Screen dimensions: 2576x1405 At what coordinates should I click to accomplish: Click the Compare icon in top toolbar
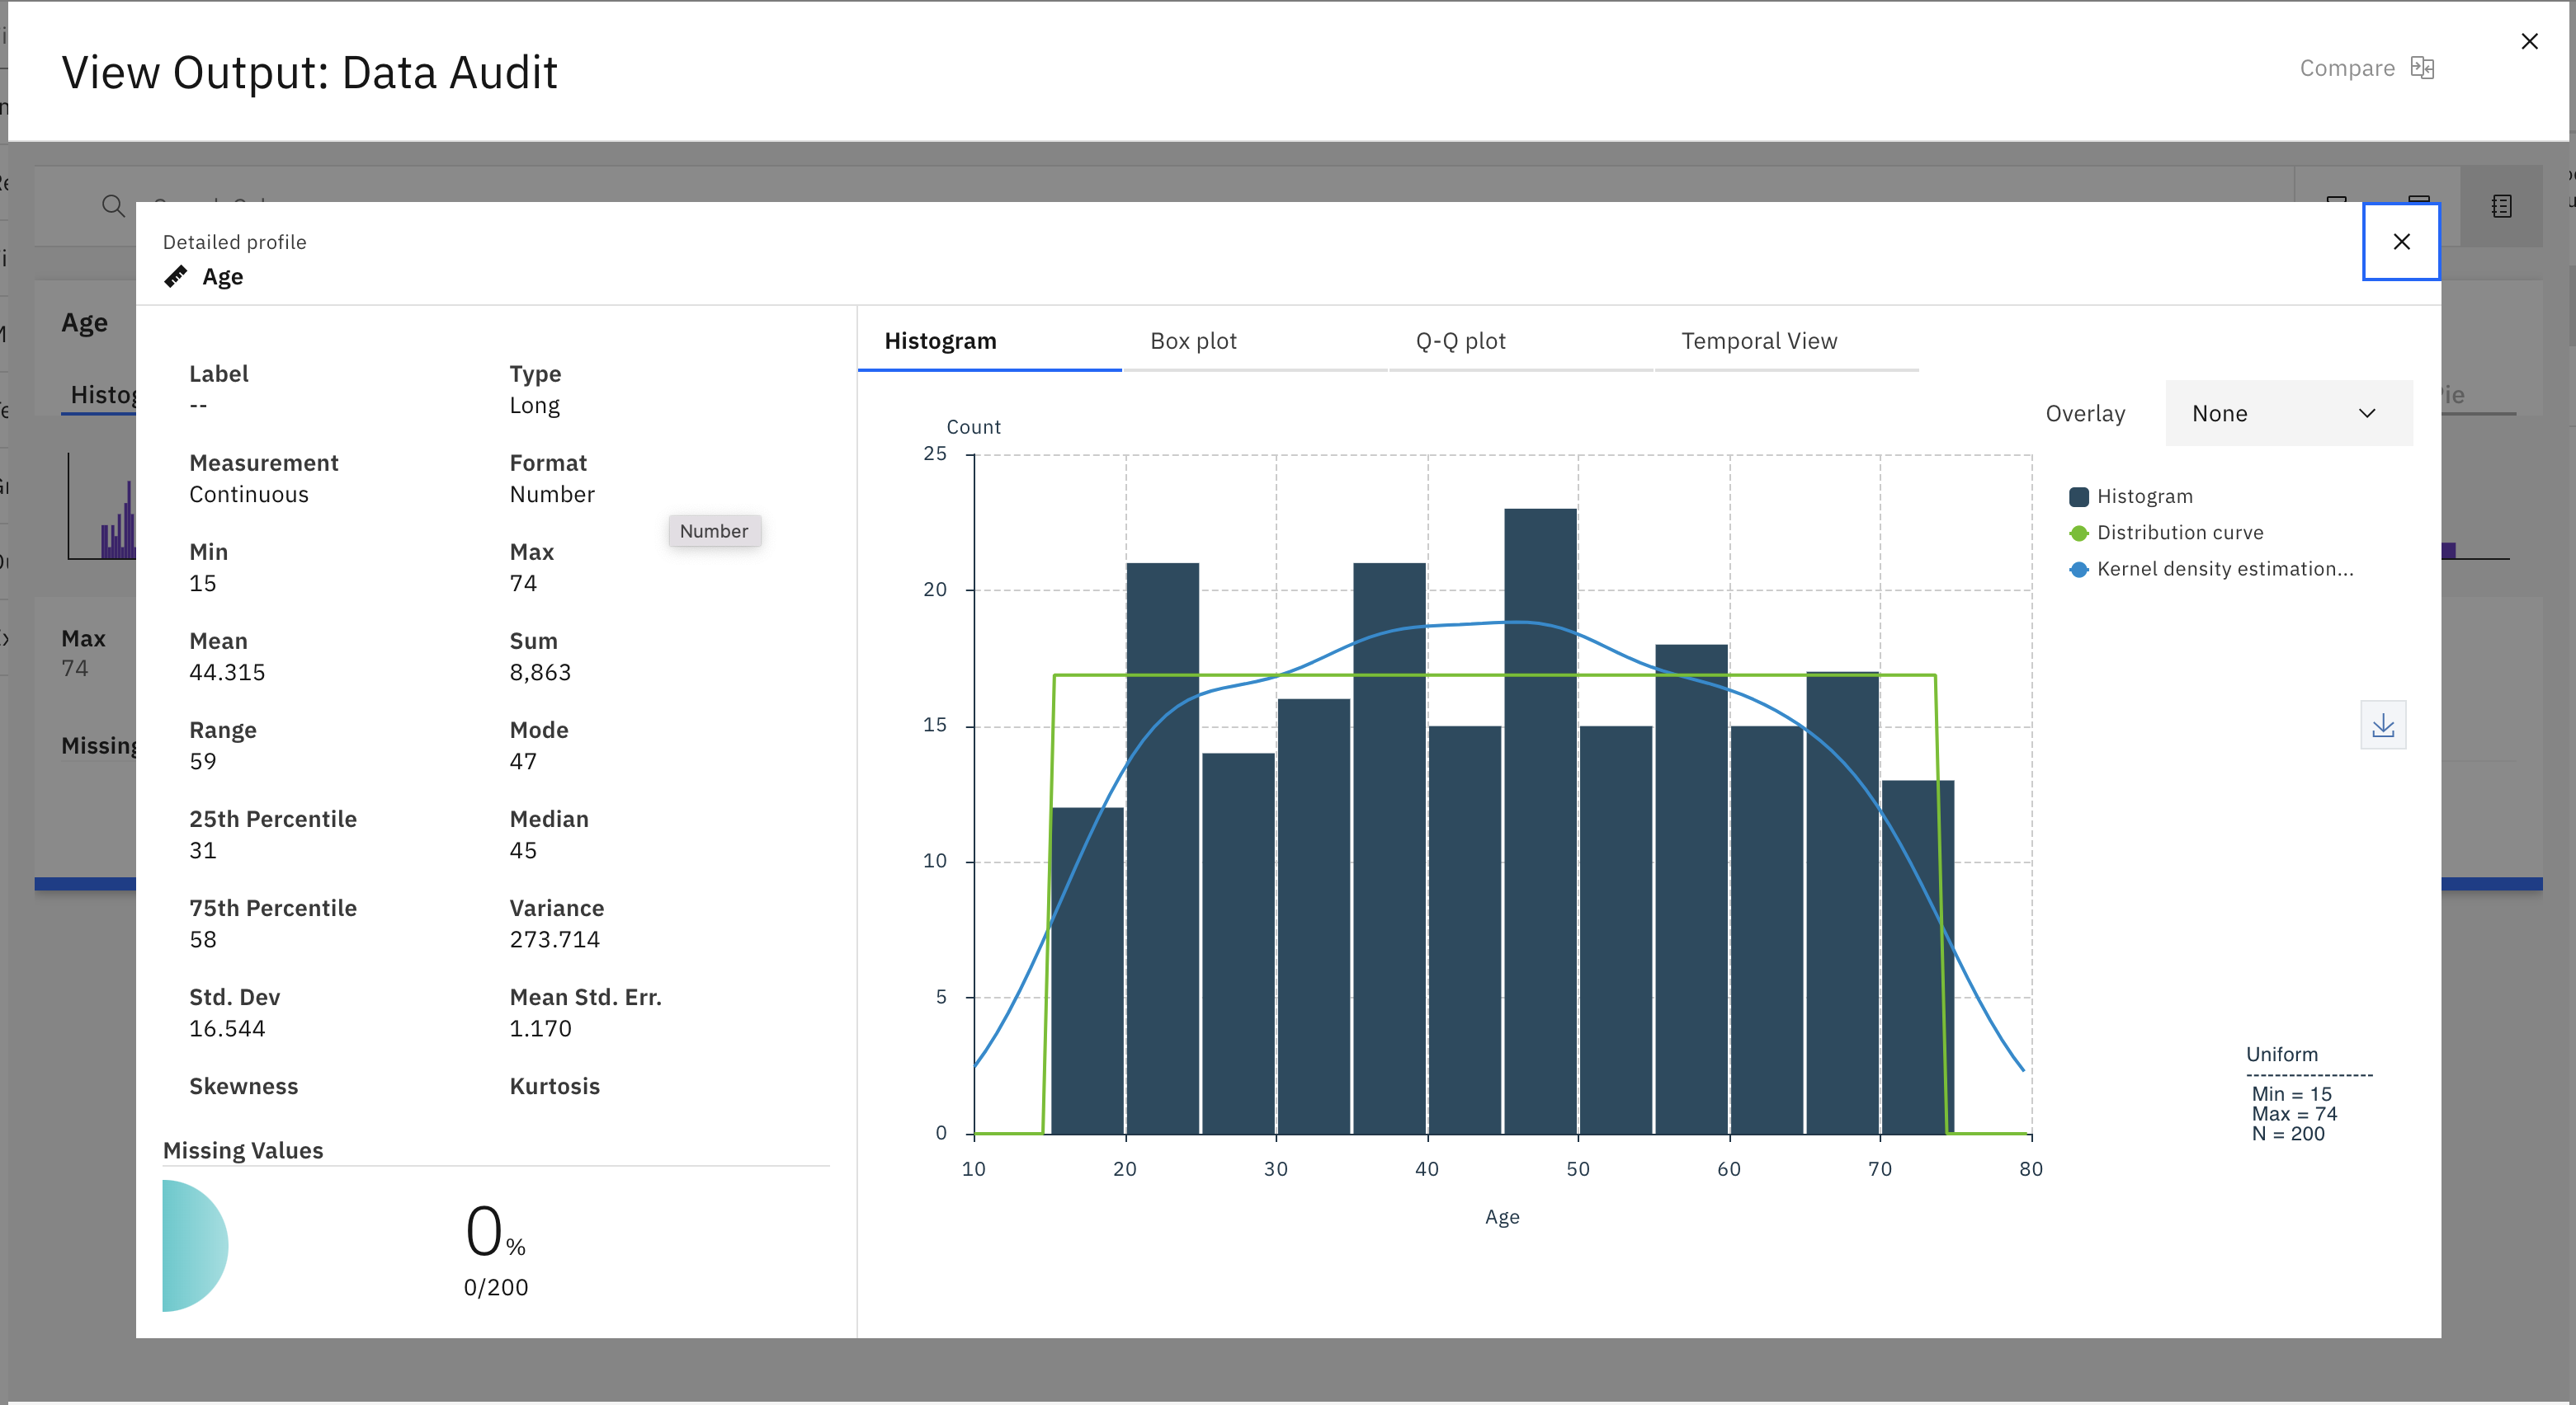pyautogui.click(x=2423, y=68)
